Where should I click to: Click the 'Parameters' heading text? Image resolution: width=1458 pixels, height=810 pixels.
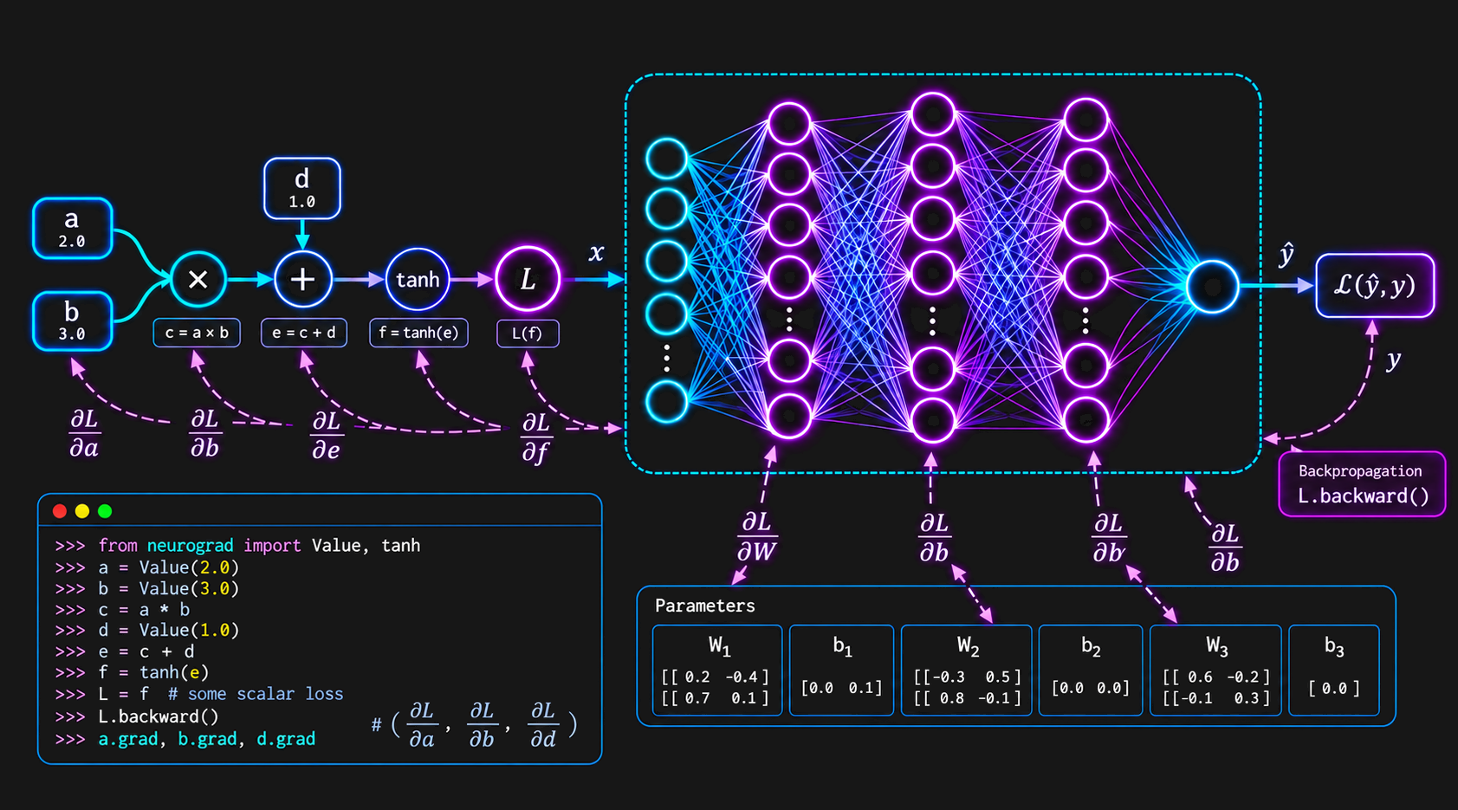(x=704, y=606)
